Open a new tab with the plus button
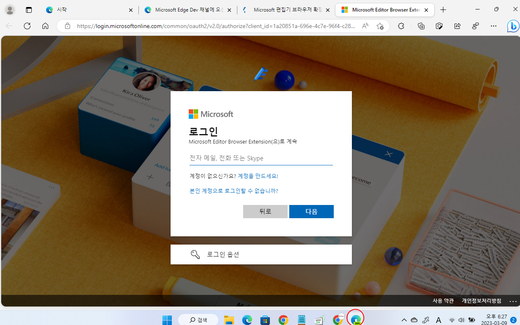520x325 pixels. (443, 10)
